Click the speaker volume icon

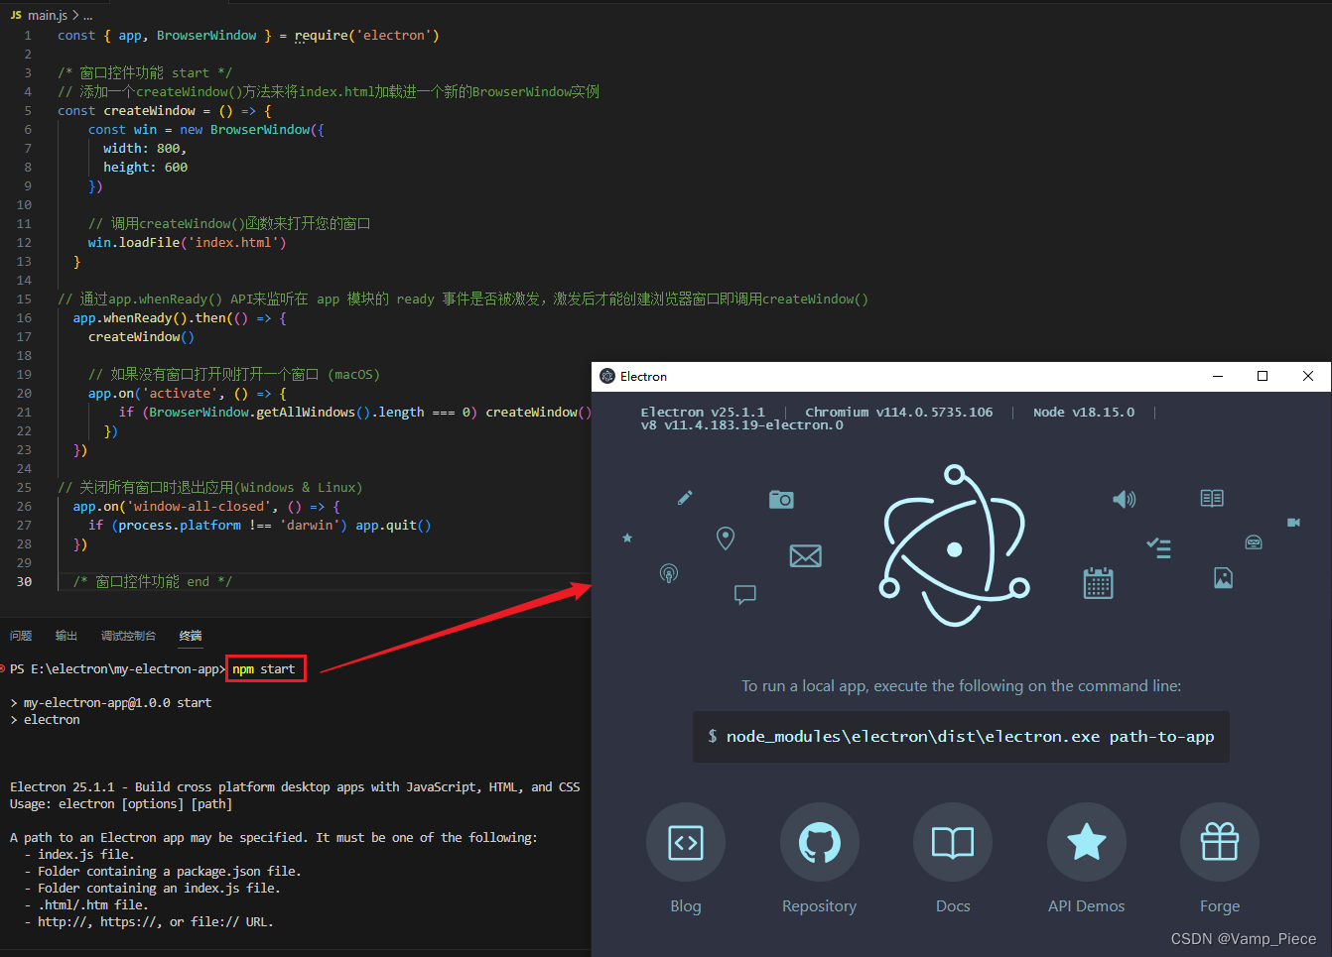click(1124, 499)
